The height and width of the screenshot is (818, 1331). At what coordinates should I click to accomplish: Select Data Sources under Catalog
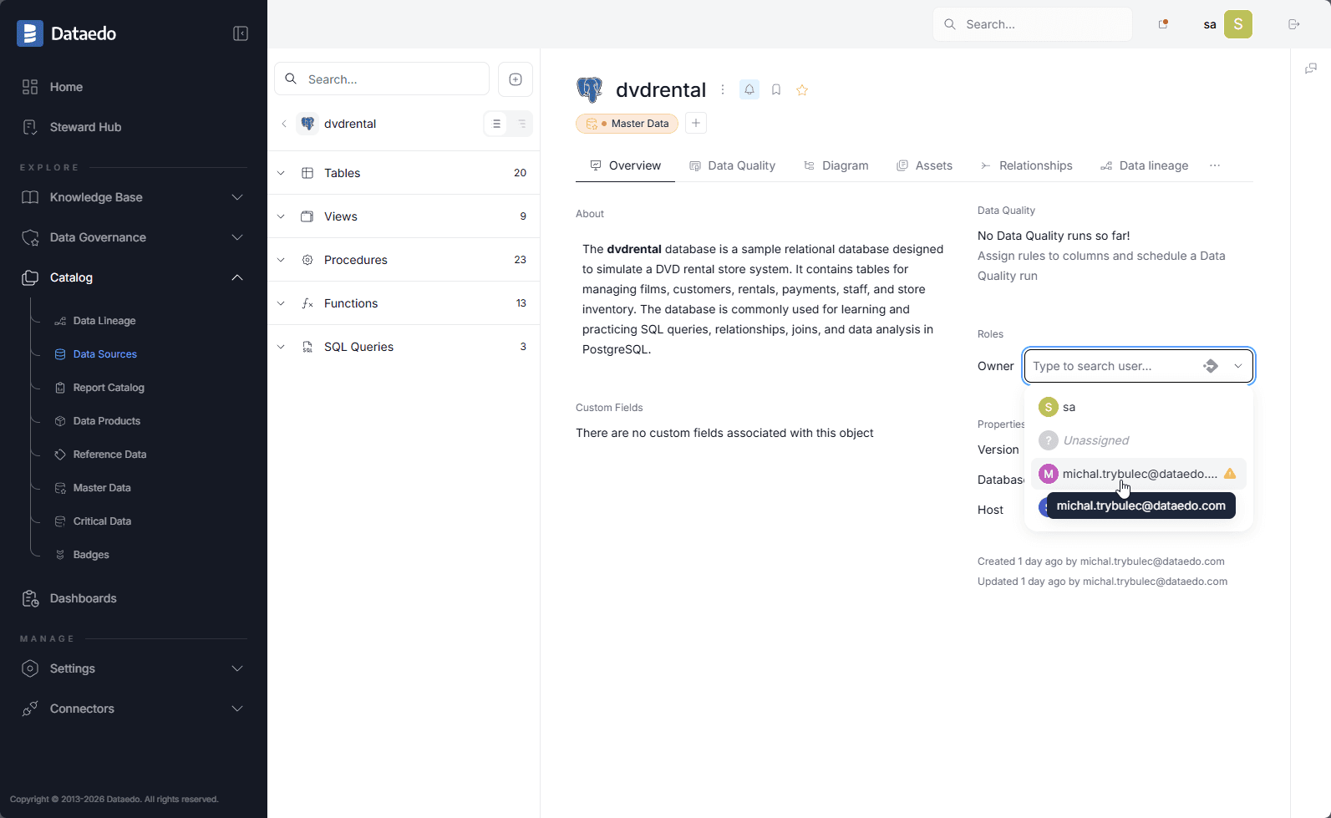tap(105, 354)
